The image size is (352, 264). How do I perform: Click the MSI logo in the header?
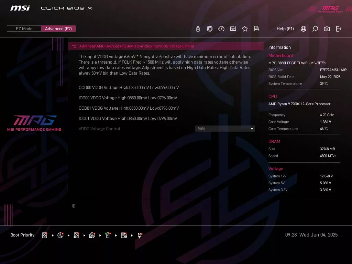pyautogui.click(x=20, y=8)
